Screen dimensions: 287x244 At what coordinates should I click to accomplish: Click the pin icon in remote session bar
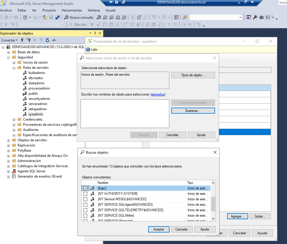pyautogui.click(x=111, y=2)
